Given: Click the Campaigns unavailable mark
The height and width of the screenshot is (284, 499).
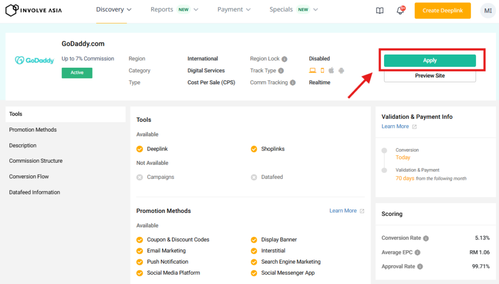Looking at the screenshot, I should point(140,177).
